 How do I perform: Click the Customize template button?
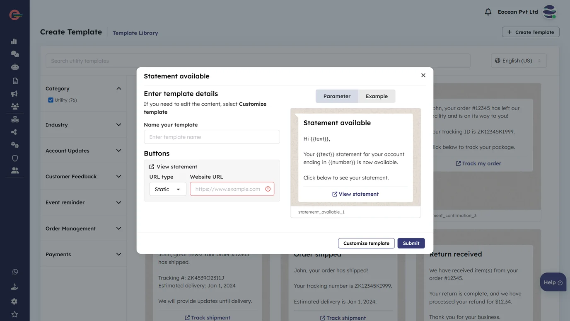(x=366, y=243)
